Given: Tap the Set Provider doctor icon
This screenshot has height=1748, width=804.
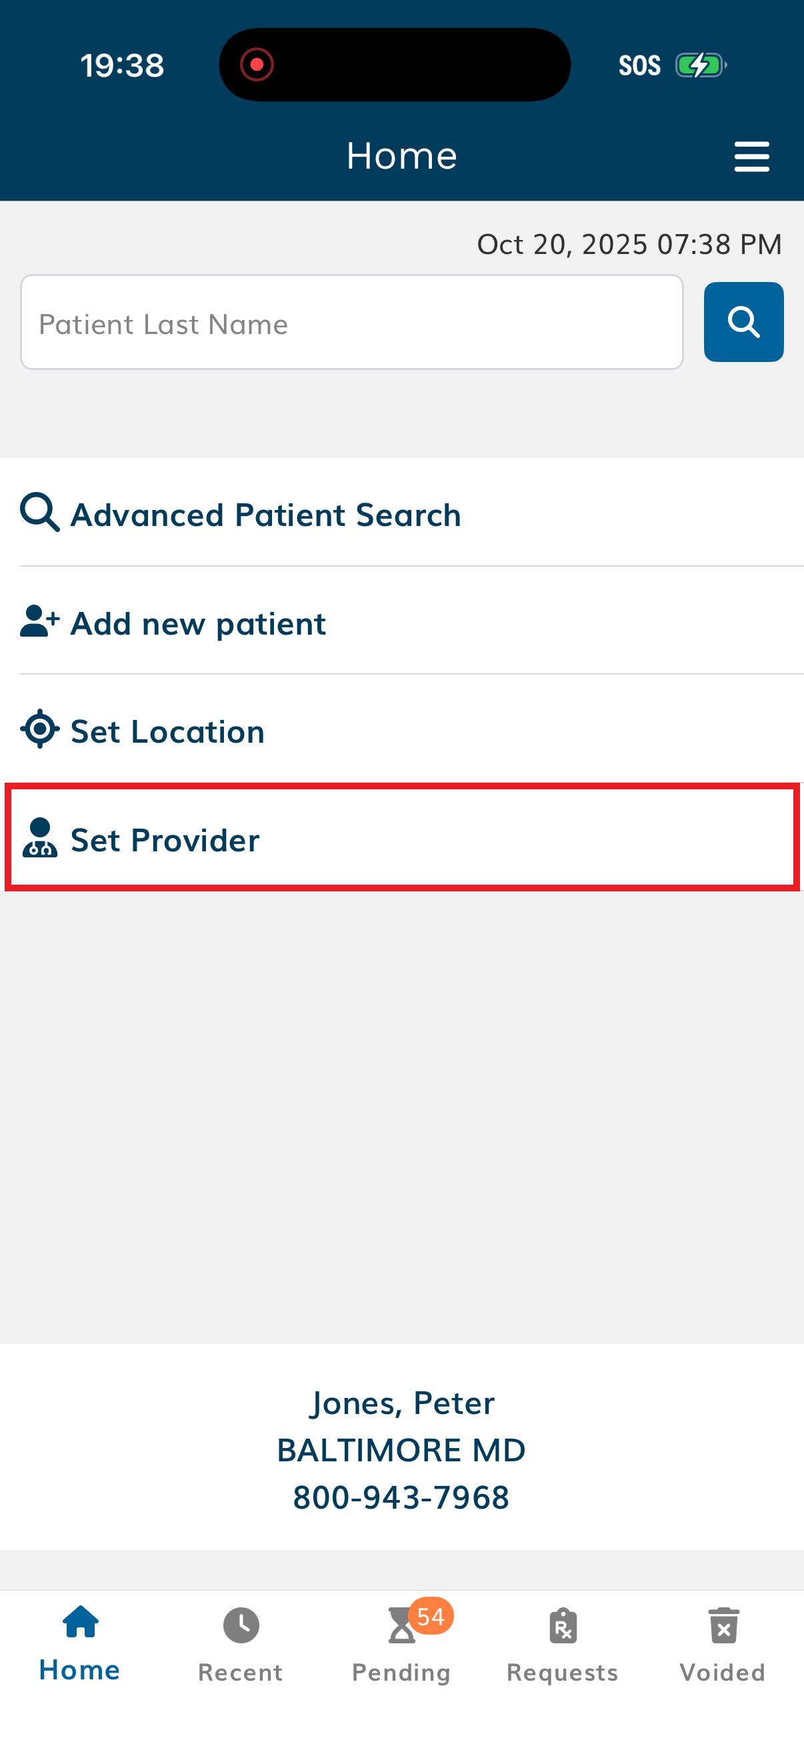Looking at the screenshot, I should coord(40,838).
